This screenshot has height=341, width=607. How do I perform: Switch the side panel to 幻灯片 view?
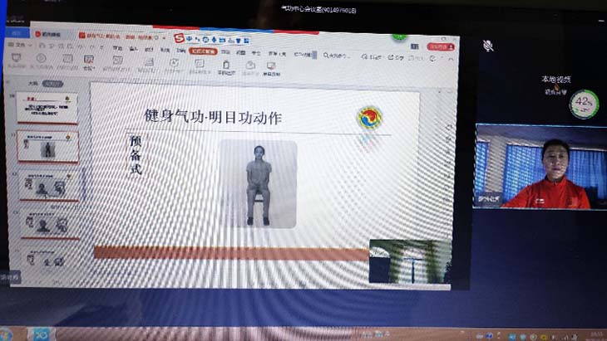click(x=52, y=84)
